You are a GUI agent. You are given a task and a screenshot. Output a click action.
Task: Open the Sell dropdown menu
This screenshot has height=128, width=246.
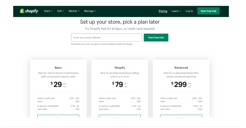[61, 11]
